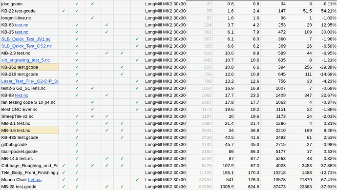
Task: Select the -8.11% cell
Action: 325,4
